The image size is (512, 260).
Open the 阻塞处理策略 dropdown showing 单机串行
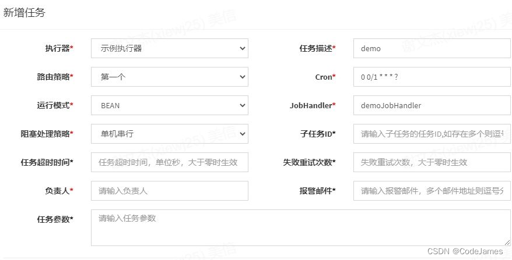click(170, 134)
